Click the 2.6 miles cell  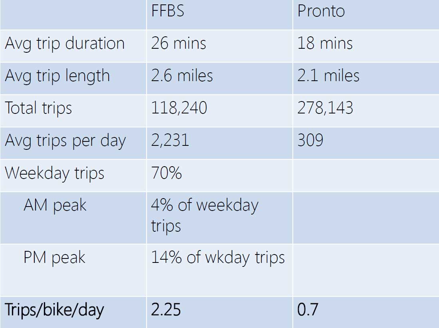click(182, 76)
